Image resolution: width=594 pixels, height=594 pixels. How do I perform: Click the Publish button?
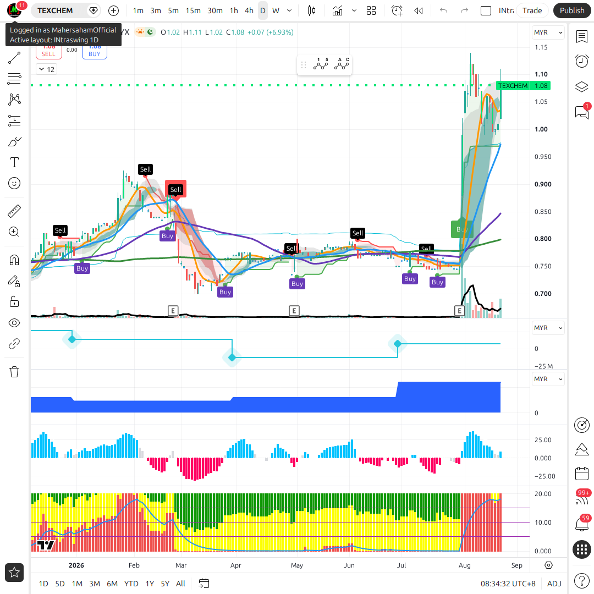572,10
